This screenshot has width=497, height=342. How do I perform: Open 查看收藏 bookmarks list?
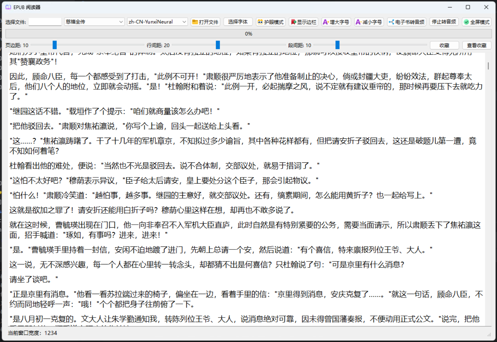(477, 45)
